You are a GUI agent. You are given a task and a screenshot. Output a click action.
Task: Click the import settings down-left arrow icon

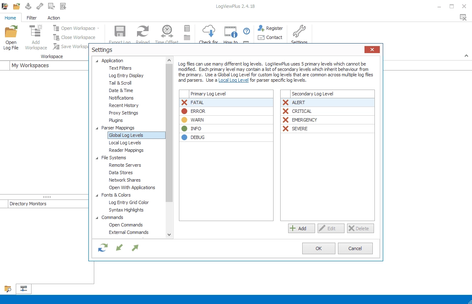tap(119, 248)
